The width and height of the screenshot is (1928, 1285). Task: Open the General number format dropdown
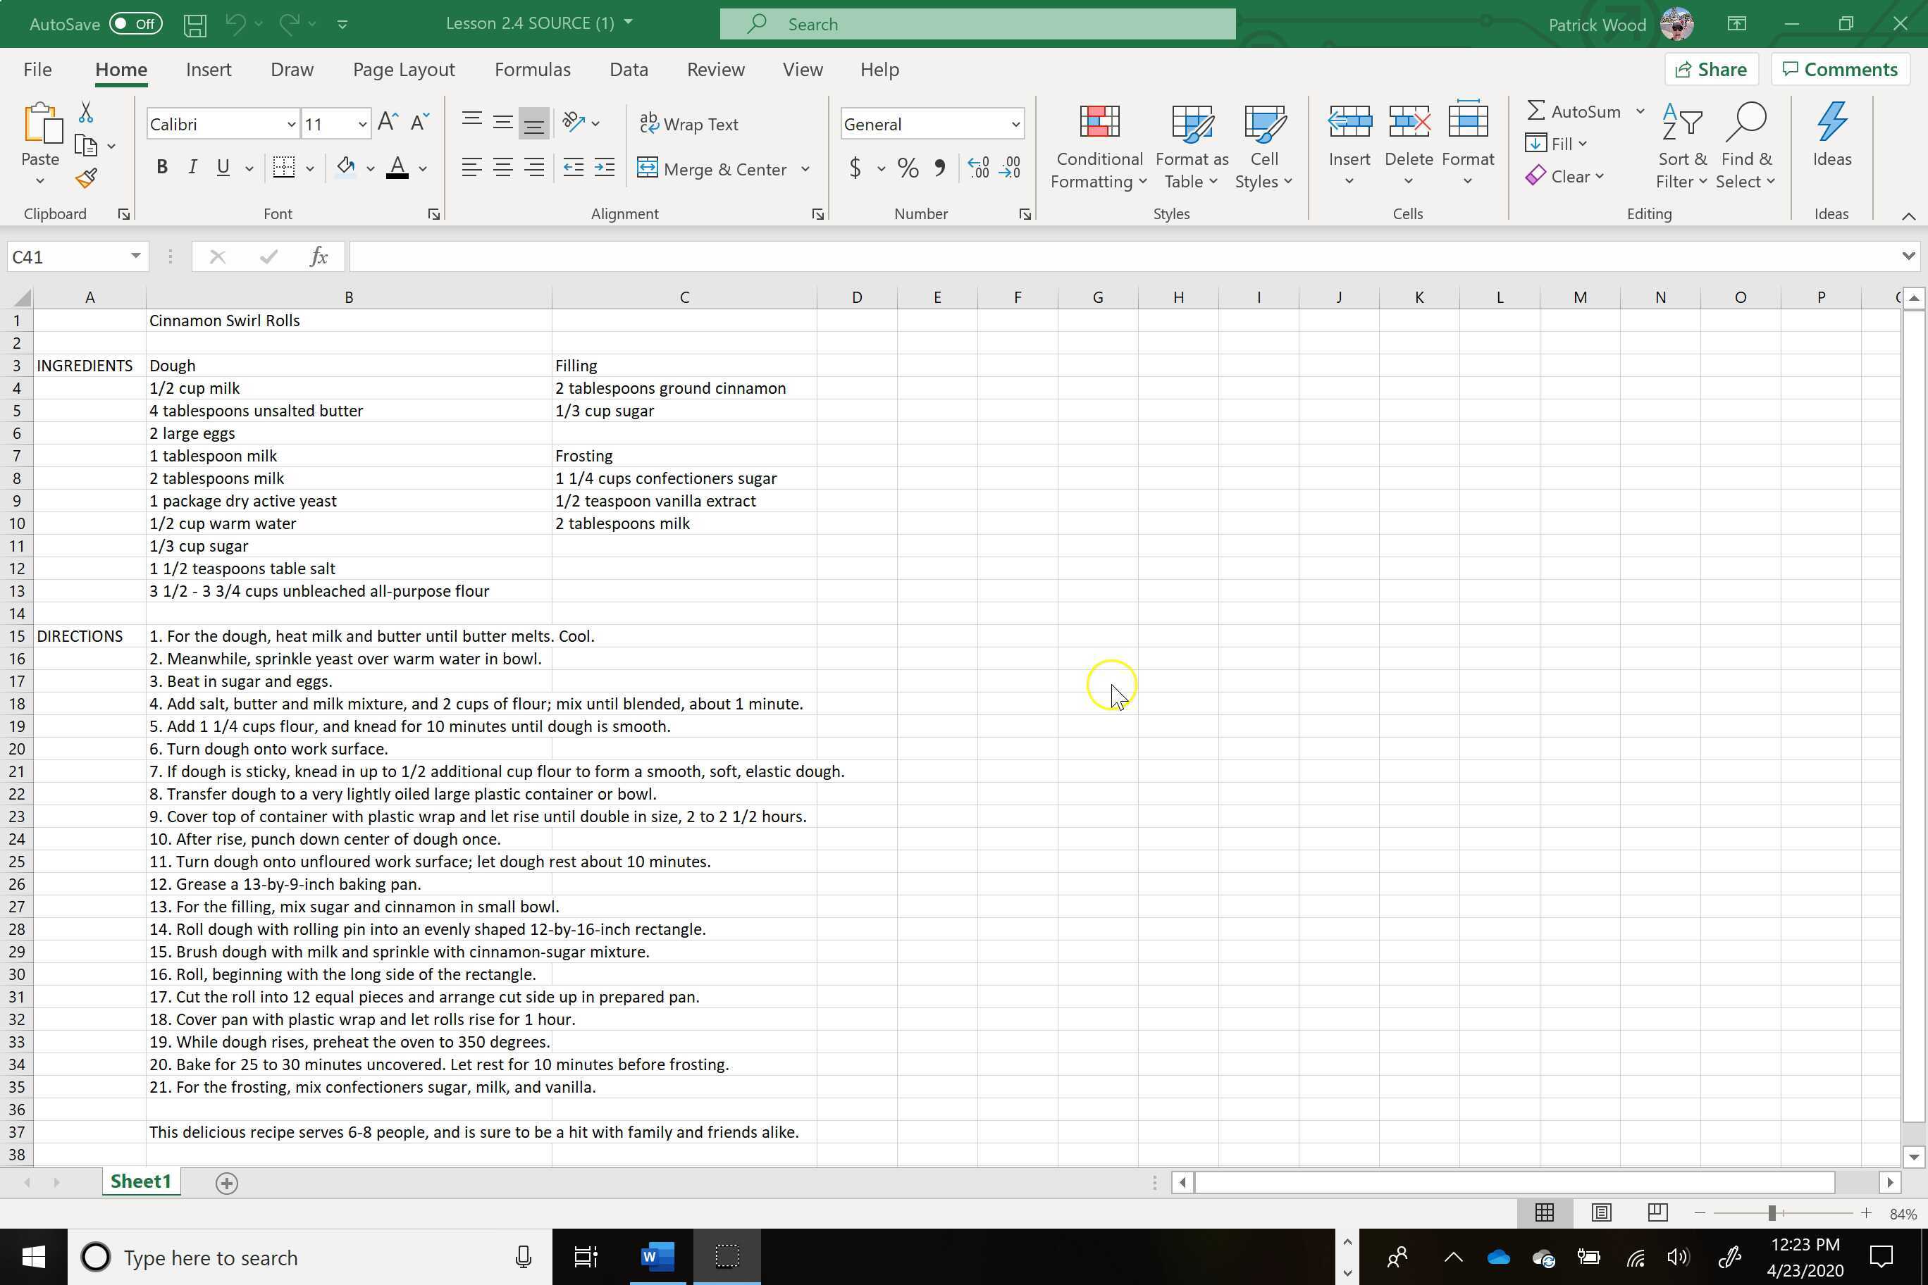click(x=1015, y=125)
